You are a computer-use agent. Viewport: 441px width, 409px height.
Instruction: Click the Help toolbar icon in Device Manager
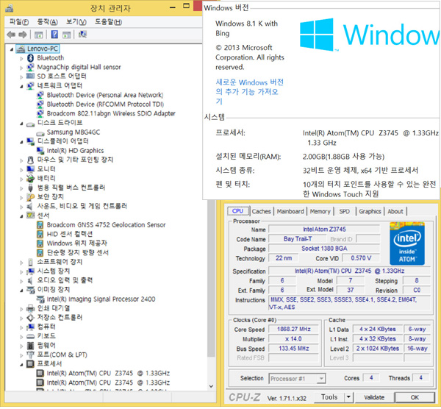coord(56,35)
